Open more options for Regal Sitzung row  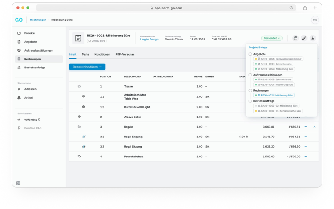(305, 146)
